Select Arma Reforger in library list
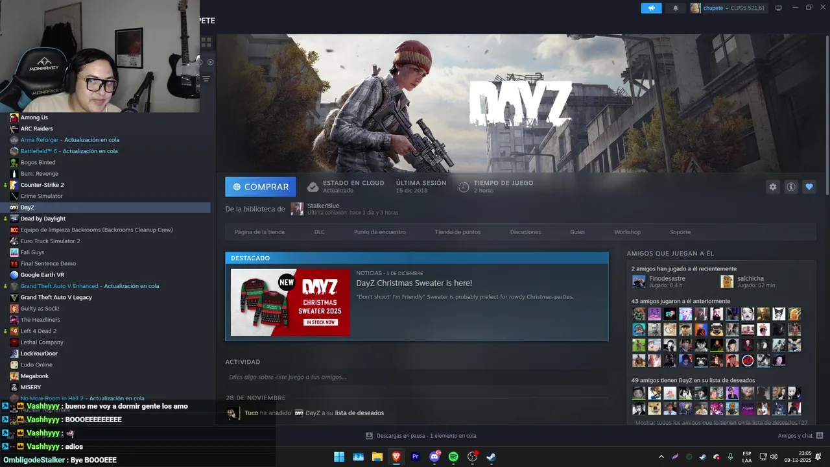 pos(70,140)
